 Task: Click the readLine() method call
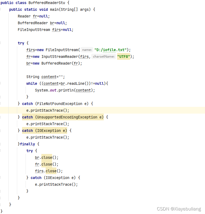click(78, 83)
